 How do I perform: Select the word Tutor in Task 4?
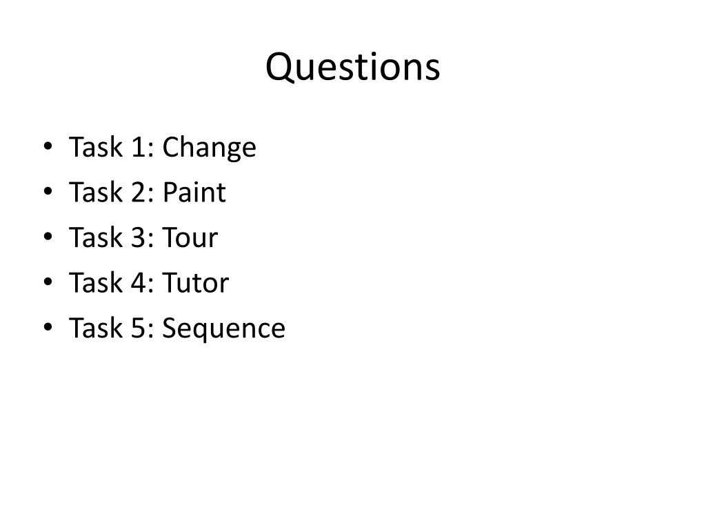coord(195,282)
